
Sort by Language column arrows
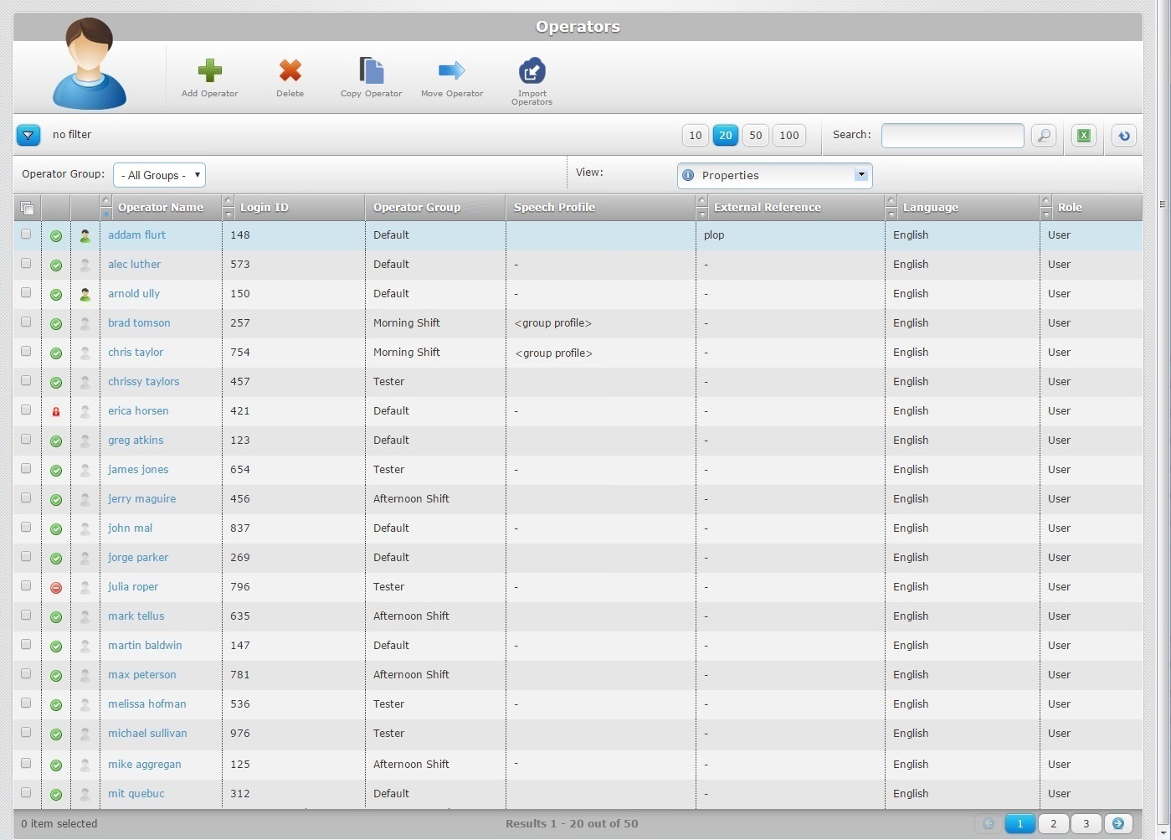point(891,208)
